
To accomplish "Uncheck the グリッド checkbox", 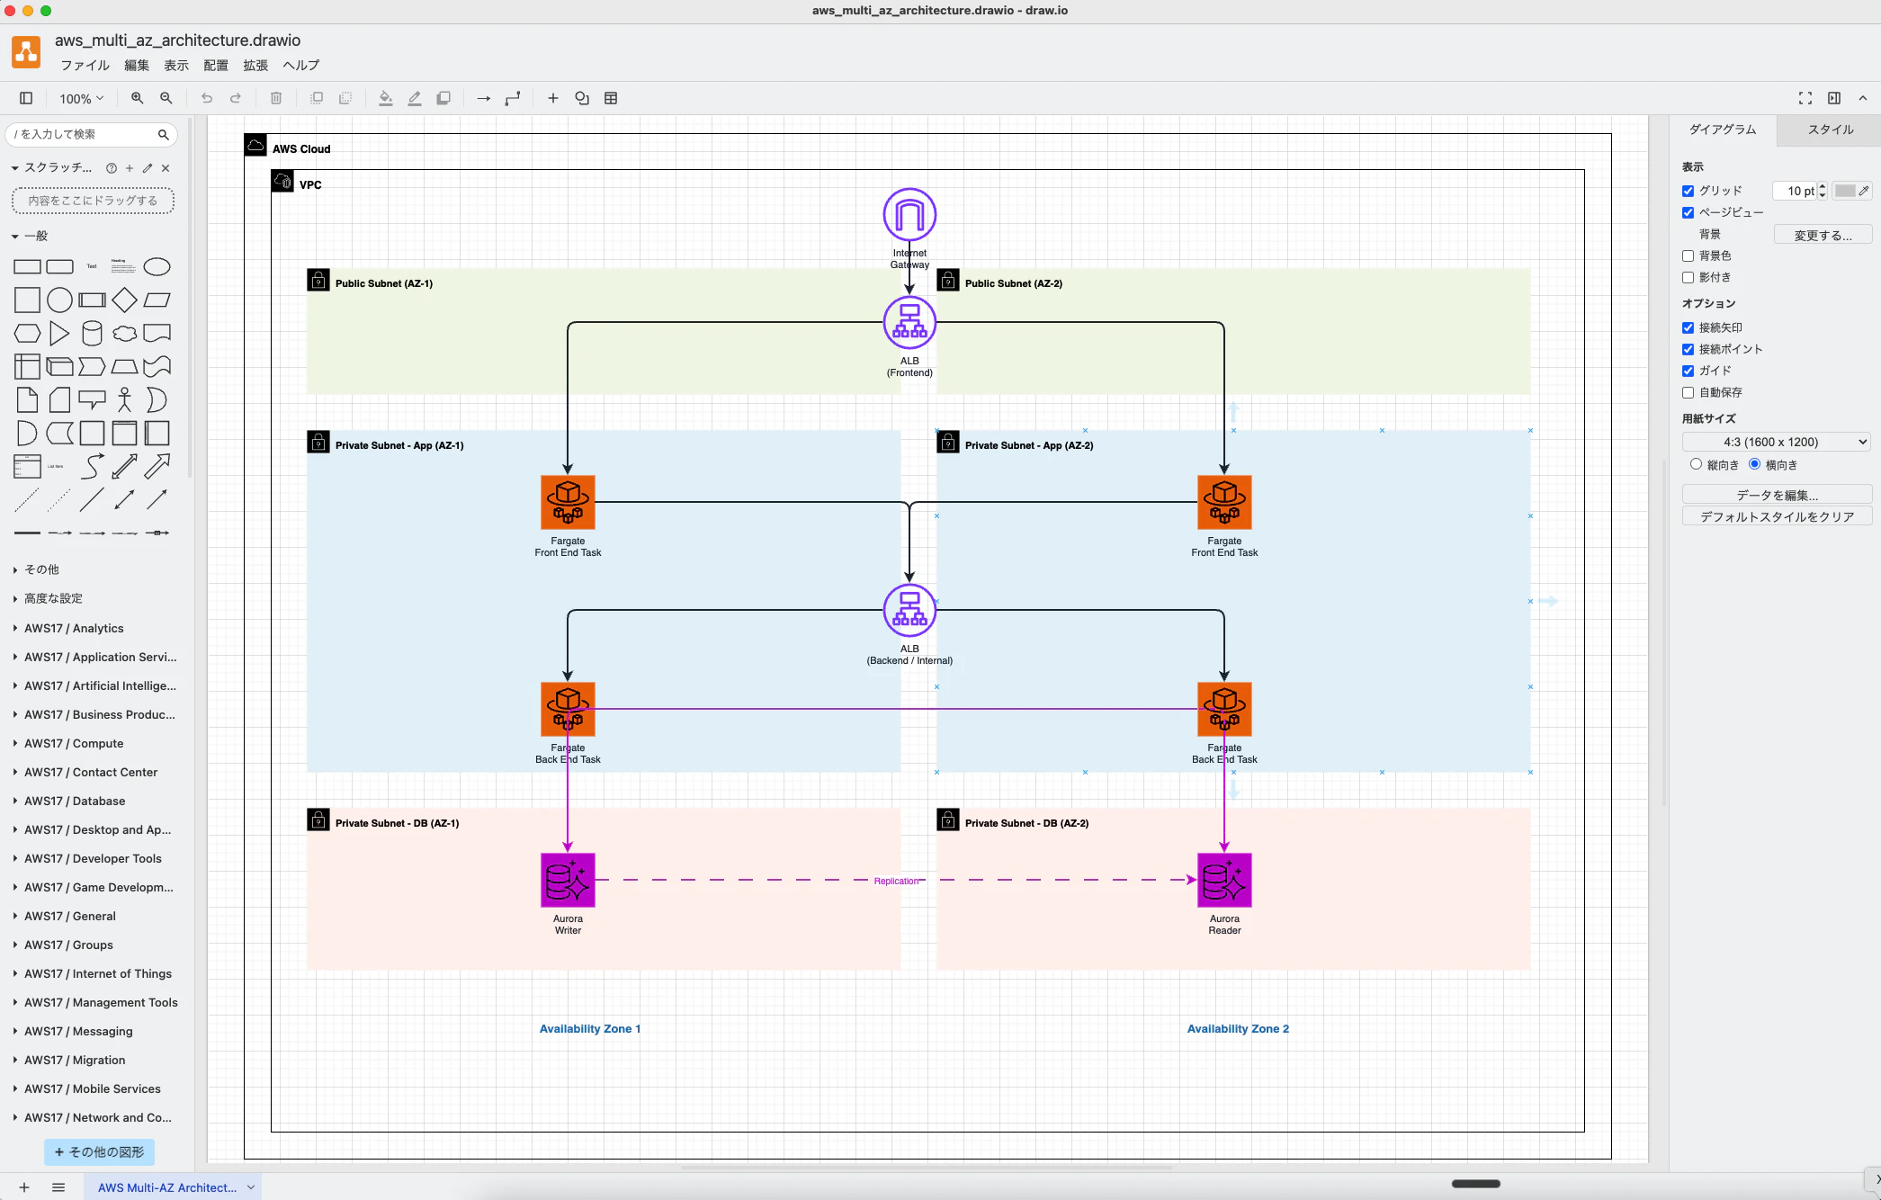I will tap(1688, 191).
